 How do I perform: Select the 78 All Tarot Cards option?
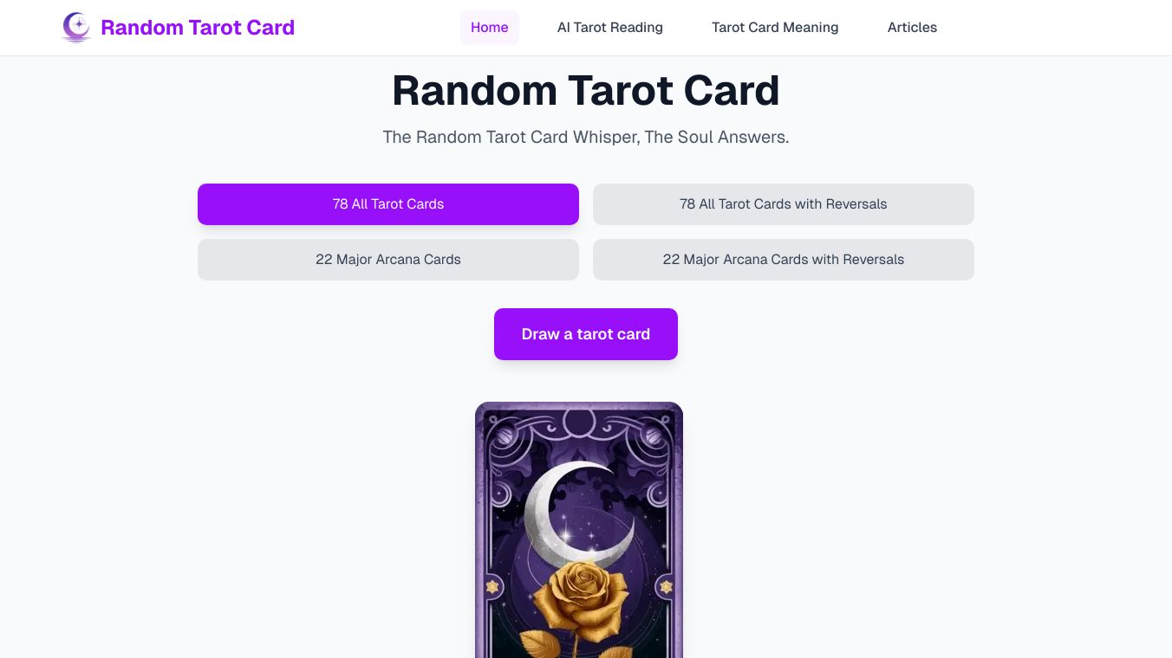pyautogui.click(x=388, y=204)
